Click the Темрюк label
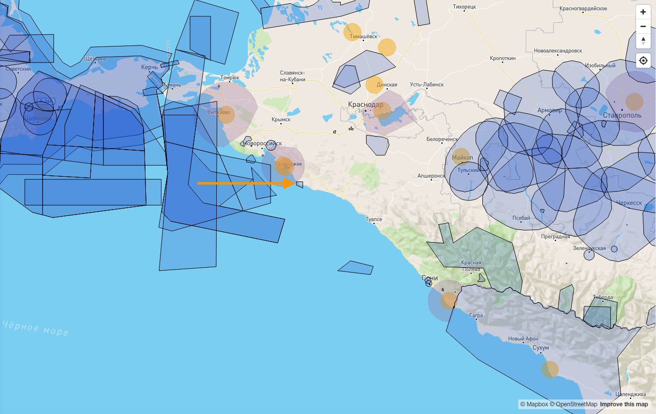The height and width of the screenshot is (414, 656). click(229, 77)
